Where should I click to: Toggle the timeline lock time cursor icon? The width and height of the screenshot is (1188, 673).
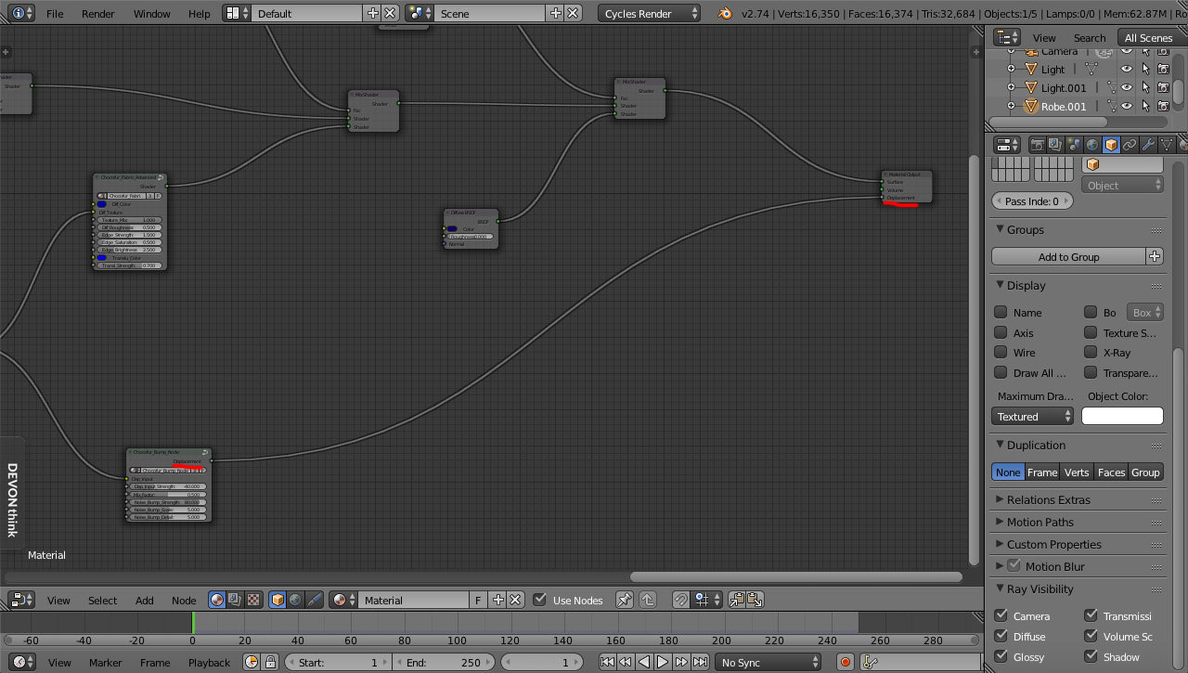tap(270, 662)
